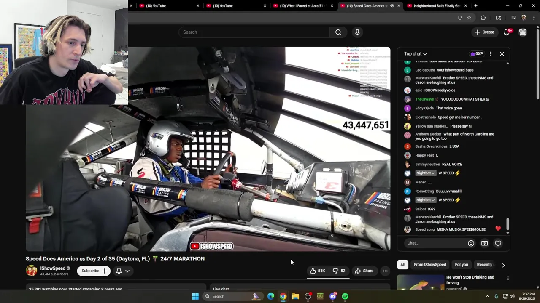The width and height of the screenshot is (540, 303).
Task: Select the From IShowSpeed chip
Action: [430, 265]
